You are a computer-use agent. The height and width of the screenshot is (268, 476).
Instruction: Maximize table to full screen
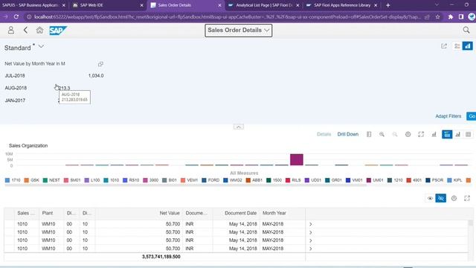(x=467, y=198)
